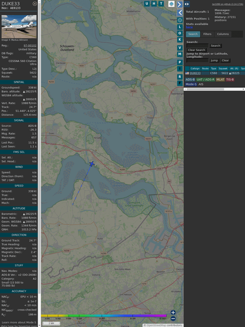Click the U map button
The width and height of the screenshot is (245, 327).
pyautogui.click(x=147, y=4)
